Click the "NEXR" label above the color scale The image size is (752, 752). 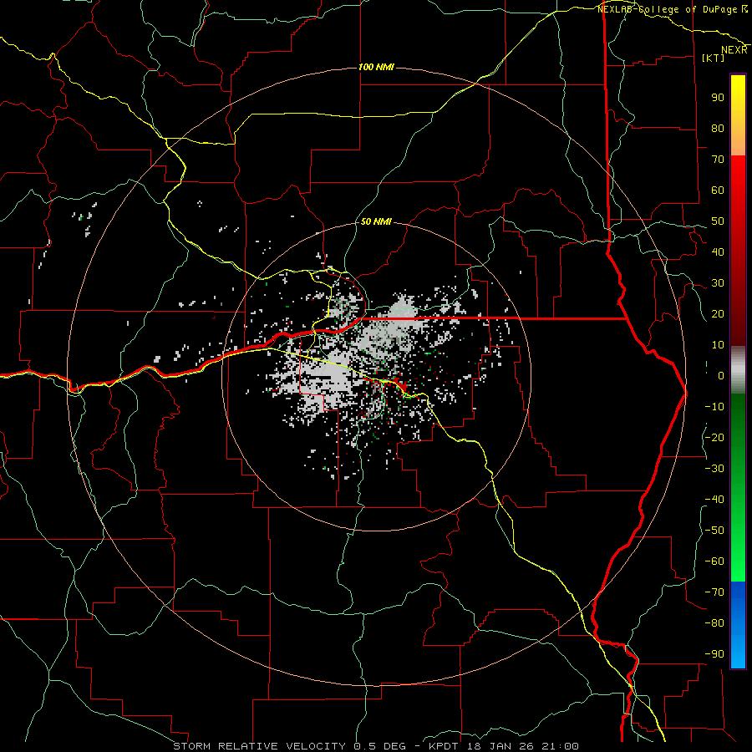click(734, 50)
